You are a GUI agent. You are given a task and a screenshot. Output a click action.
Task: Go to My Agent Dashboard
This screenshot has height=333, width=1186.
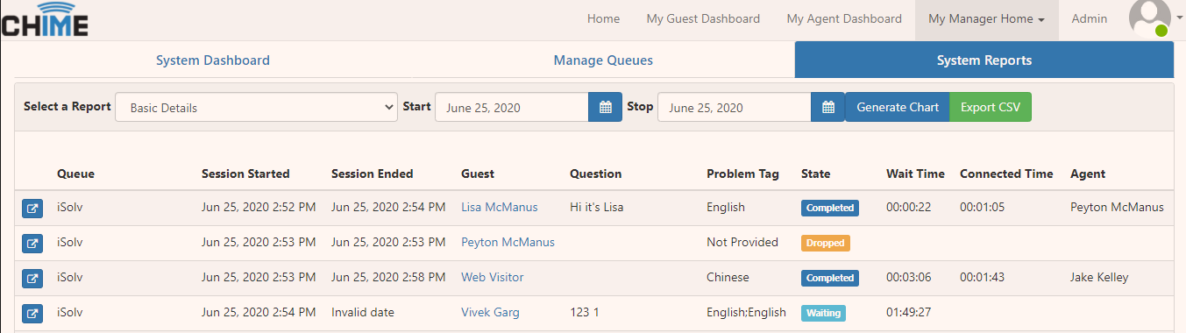[844, 19]
